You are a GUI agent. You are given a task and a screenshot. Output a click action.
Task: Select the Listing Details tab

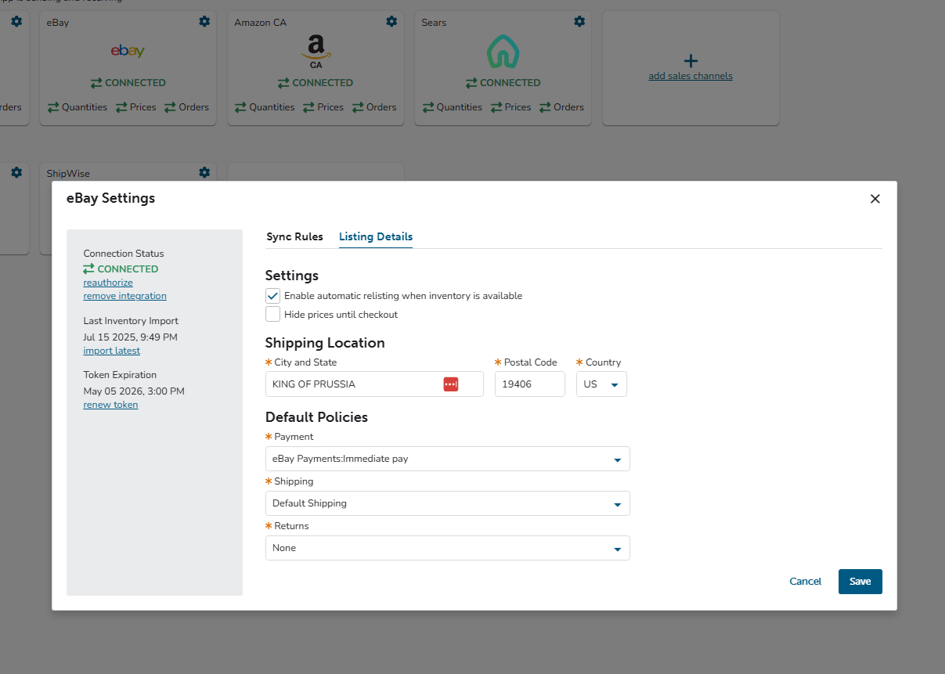(x=376, y=236)
